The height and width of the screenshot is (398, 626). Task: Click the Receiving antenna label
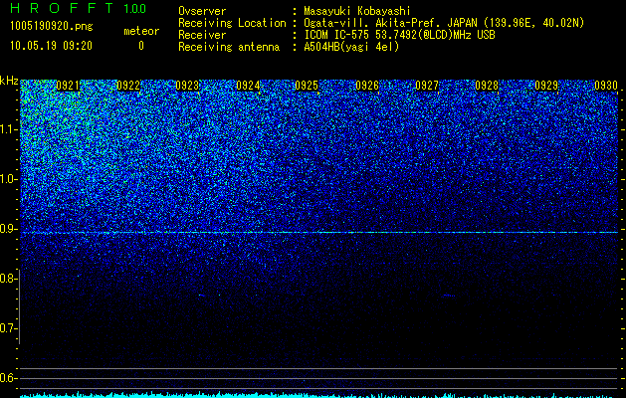coord(229,47)
